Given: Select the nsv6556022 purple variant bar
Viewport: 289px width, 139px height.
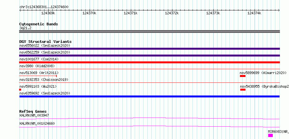Looking at the screenshot, I should tap(149, 49).
